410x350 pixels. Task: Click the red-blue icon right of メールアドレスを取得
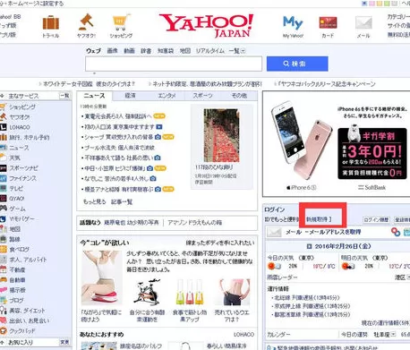(396, 232)
